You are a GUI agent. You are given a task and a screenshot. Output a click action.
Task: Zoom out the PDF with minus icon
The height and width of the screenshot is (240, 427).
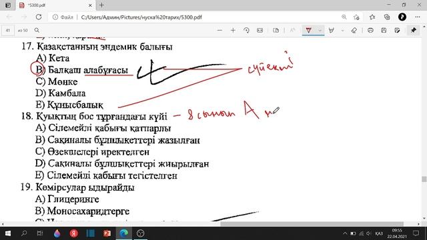(x=220, y=30)
